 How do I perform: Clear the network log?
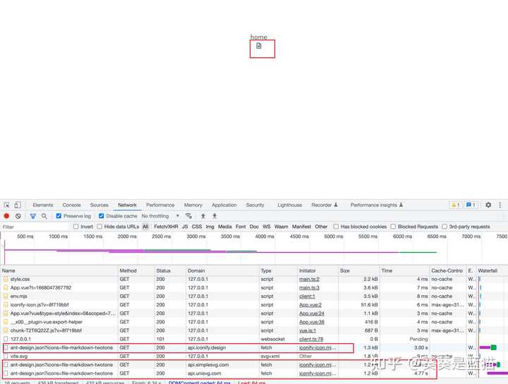pos(18,216)
